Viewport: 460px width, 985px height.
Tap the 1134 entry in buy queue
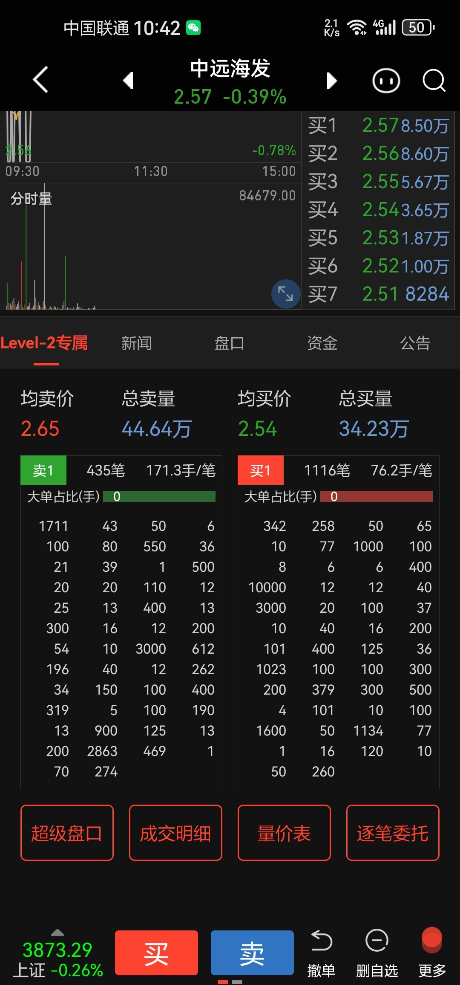tap(368, 730)
